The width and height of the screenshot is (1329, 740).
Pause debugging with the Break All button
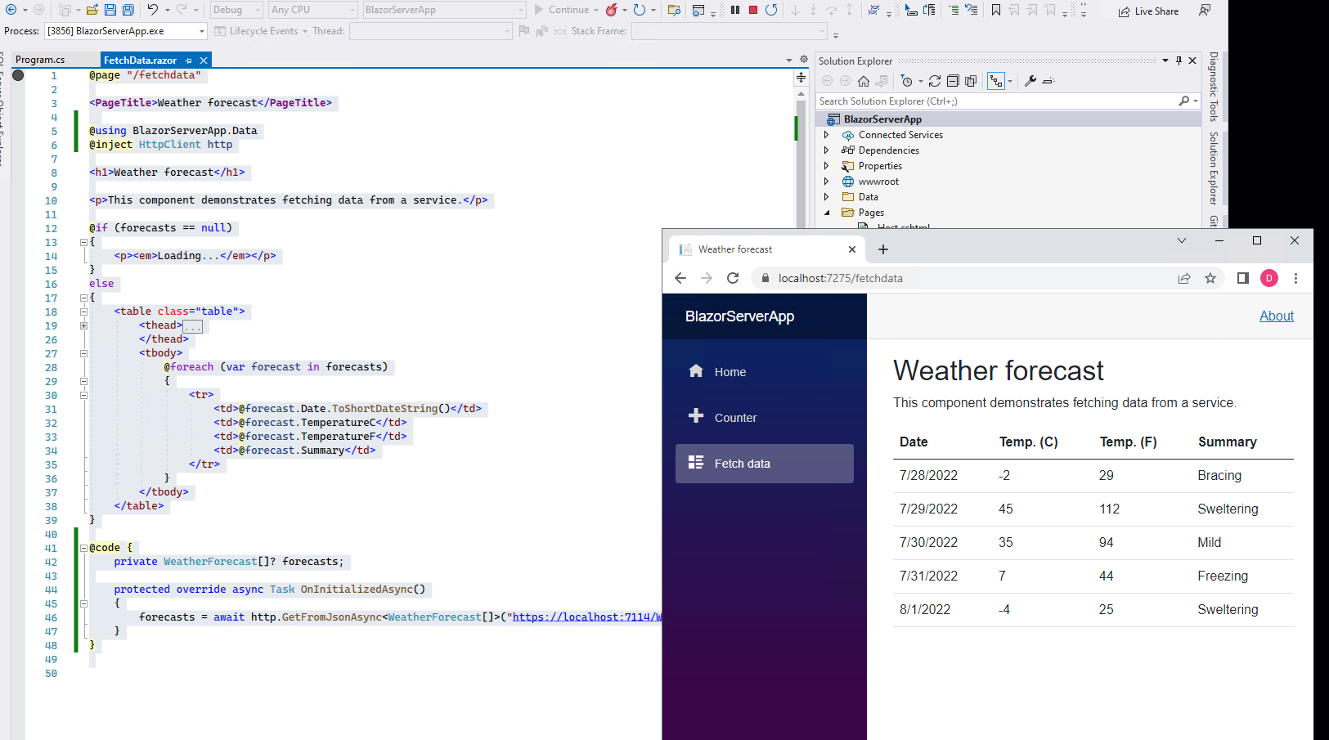tap(735, 10)
